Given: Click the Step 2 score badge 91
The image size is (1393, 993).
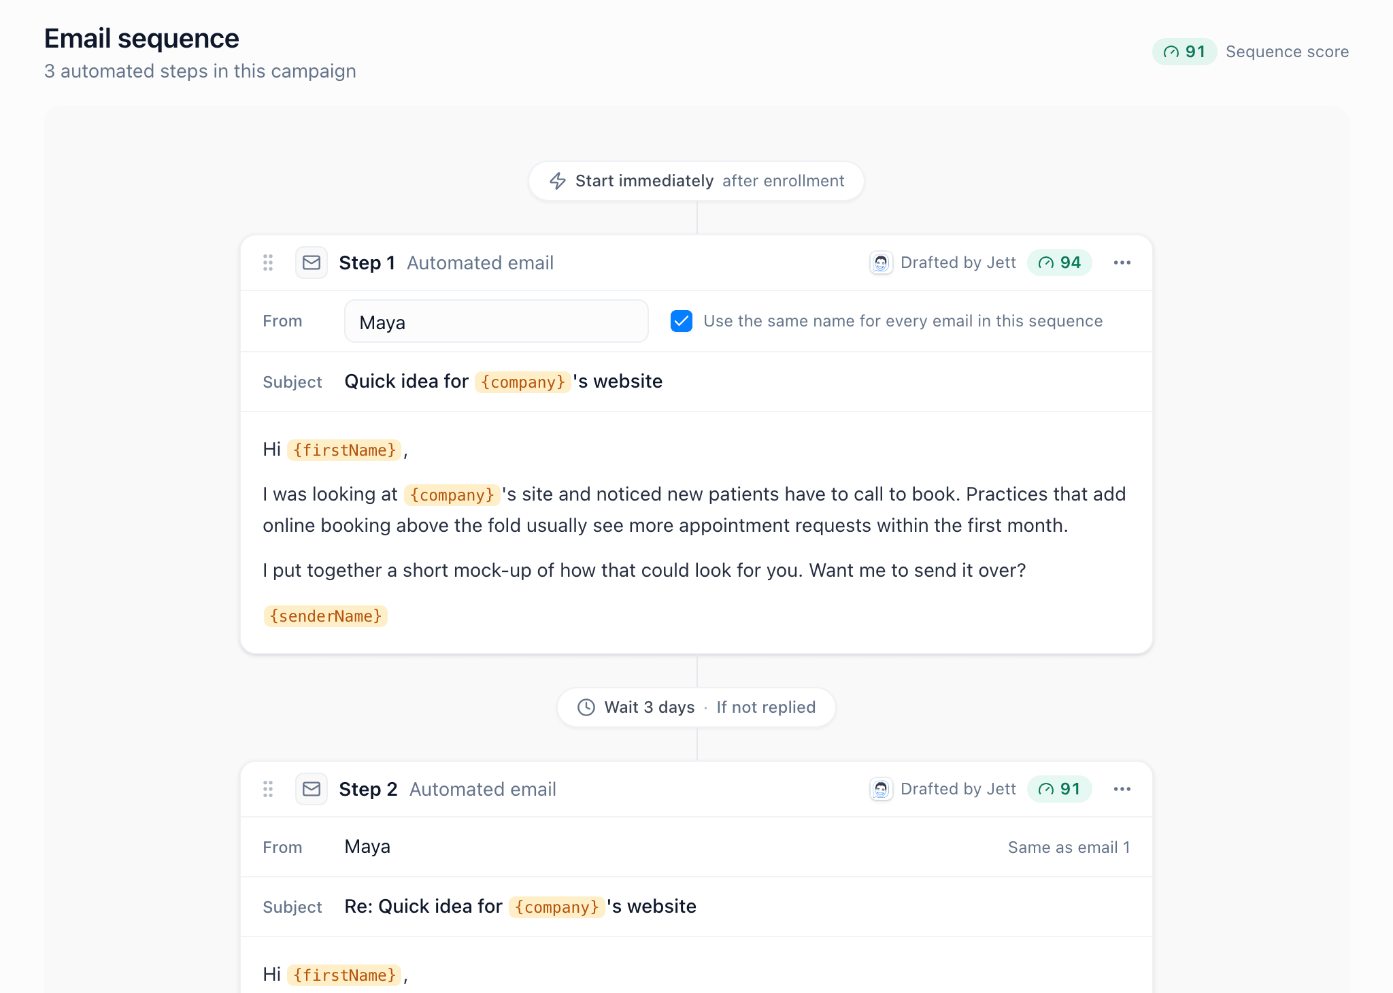Looking at the screenshot, I should (x=1060, y=789).
